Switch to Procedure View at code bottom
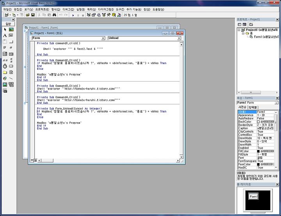Image resolution: width=281 pixels, height=216 pixels. (32, 160)
